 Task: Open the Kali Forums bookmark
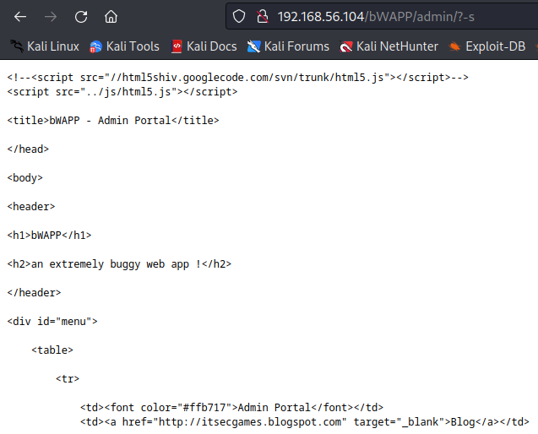[x=288, y=46]
